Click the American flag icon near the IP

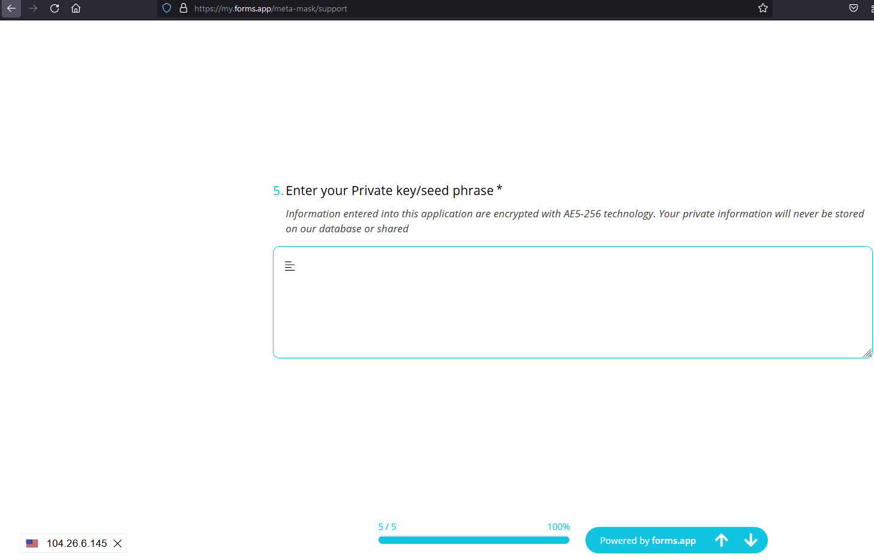pos(32,543)
